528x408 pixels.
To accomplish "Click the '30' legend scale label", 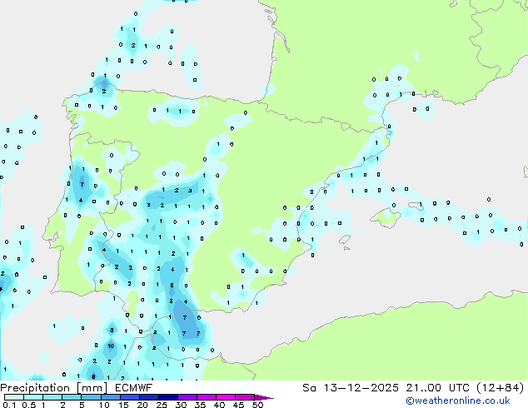I will [181, 405].
